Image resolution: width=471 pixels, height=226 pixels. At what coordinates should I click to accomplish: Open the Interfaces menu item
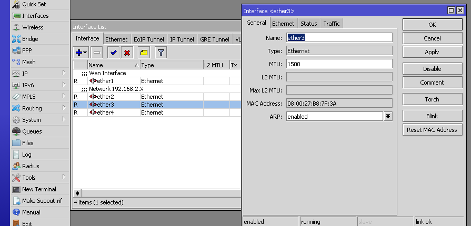click(40, 16)
